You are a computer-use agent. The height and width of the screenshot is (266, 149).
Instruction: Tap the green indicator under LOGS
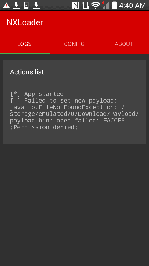(x=25, y=53)
